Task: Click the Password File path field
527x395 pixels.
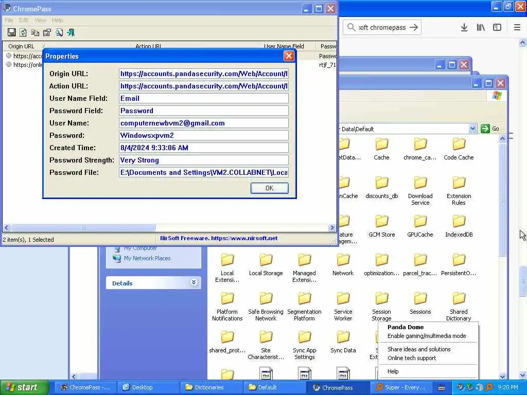Action: point(204,172)
